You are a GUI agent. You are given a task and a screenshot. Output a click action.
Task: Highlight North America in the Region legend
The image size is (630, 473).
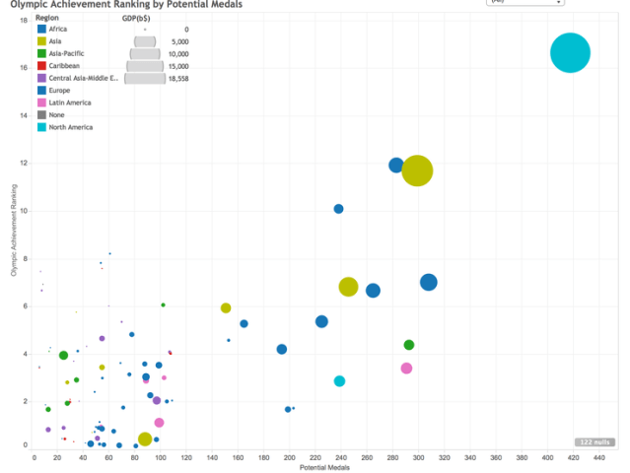[x=70, y=127]
